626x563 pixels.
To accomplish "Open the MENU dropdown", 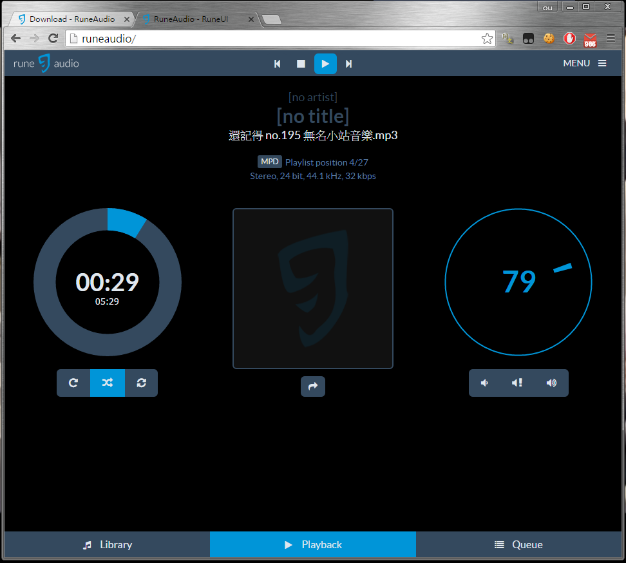I will [585, 63].
